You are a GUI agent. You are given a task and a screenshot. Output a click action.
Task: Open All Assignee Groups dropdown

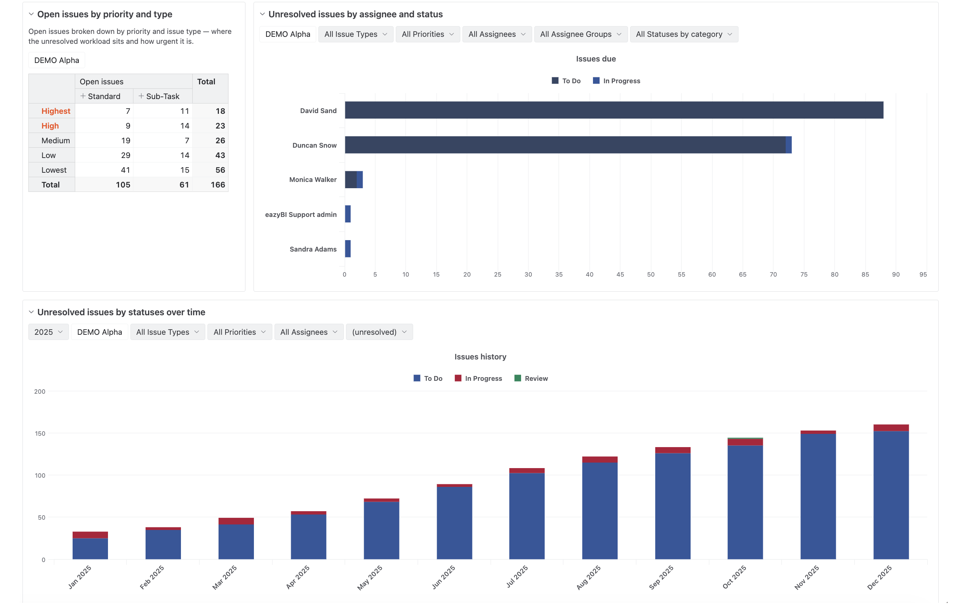click(x=580, y=34)
